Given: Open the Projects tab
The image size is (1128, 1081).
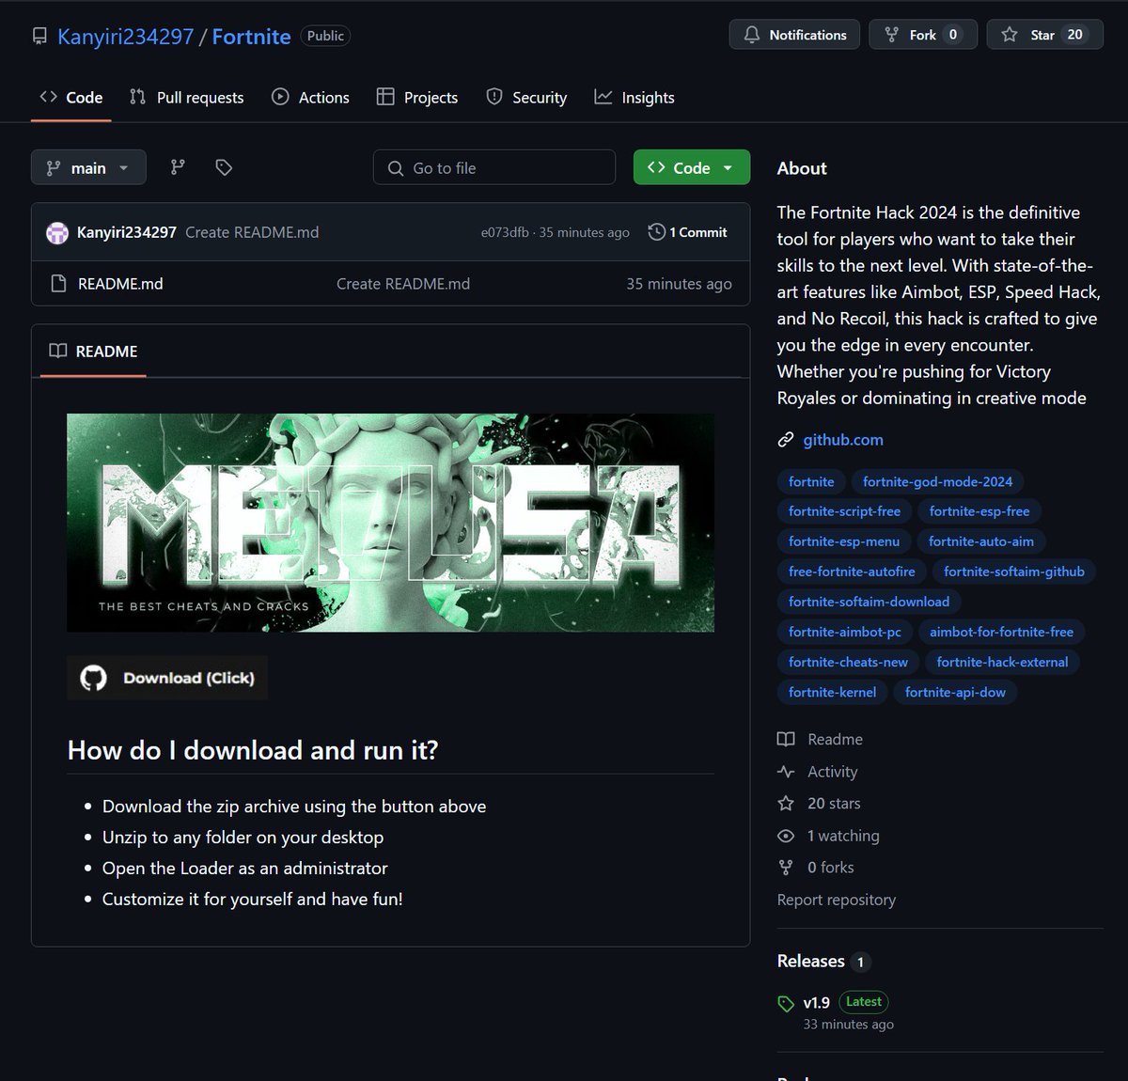Looking at the screenshot, I should point(417,97).
